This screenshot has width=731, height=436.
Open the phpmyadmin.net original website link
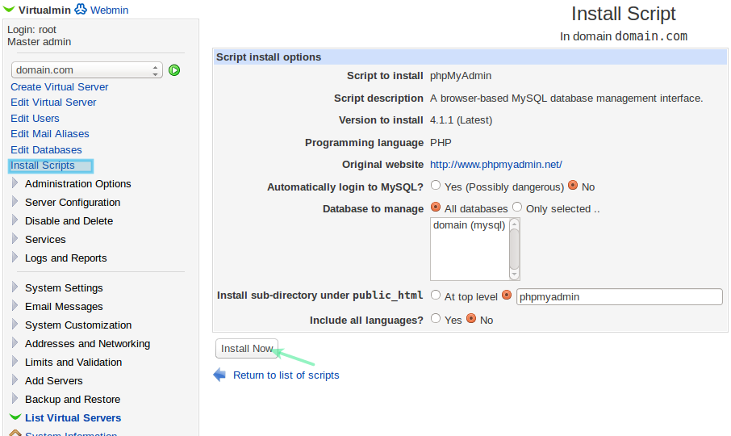pos(495,164)
